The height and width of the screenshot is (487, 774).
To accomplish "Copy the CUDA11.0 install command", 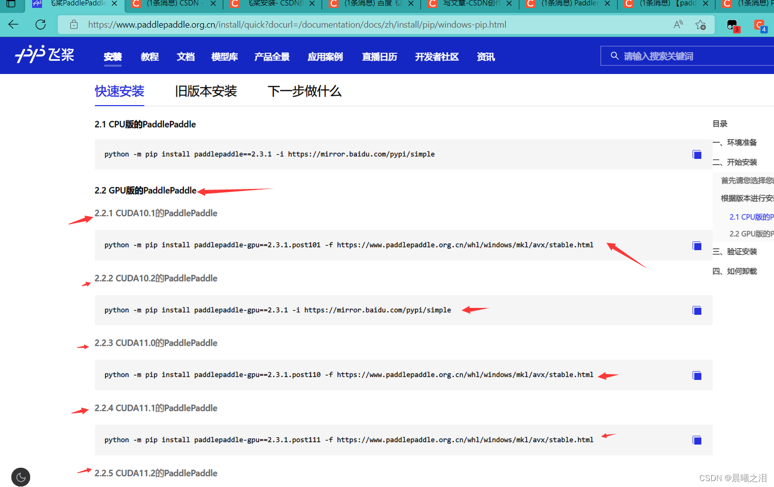I will 697,375.
